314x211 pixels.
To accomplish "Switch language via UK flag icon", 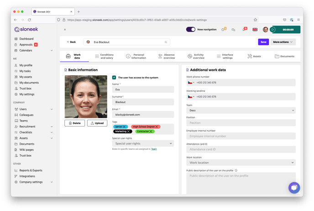I will point(255,29).
